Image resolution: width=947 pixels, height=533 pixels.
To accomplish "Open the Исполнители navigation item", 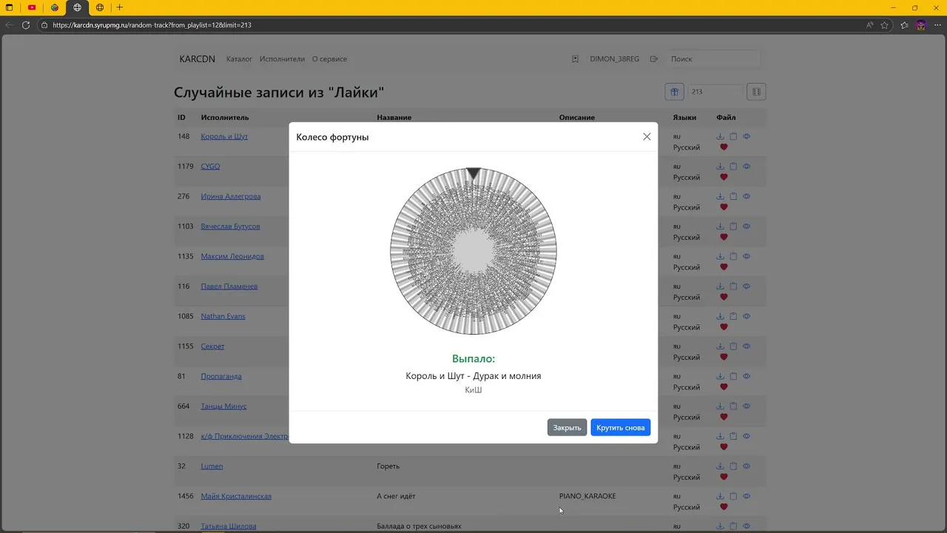I will coord(282,59).
